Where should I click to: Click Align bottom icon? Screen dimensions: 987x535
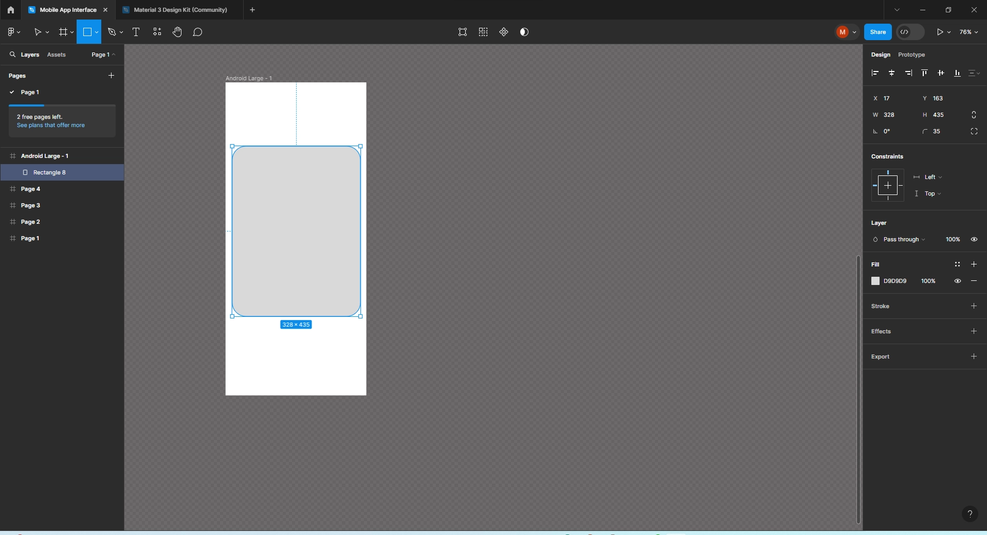(957, 73)
